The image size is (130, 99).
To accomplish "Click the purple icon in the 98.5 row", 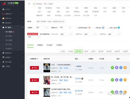I will pos(117,80).
